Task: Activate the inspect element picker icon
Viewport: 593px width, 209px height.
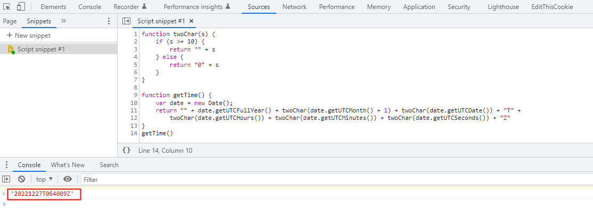Action: (6, 6)
